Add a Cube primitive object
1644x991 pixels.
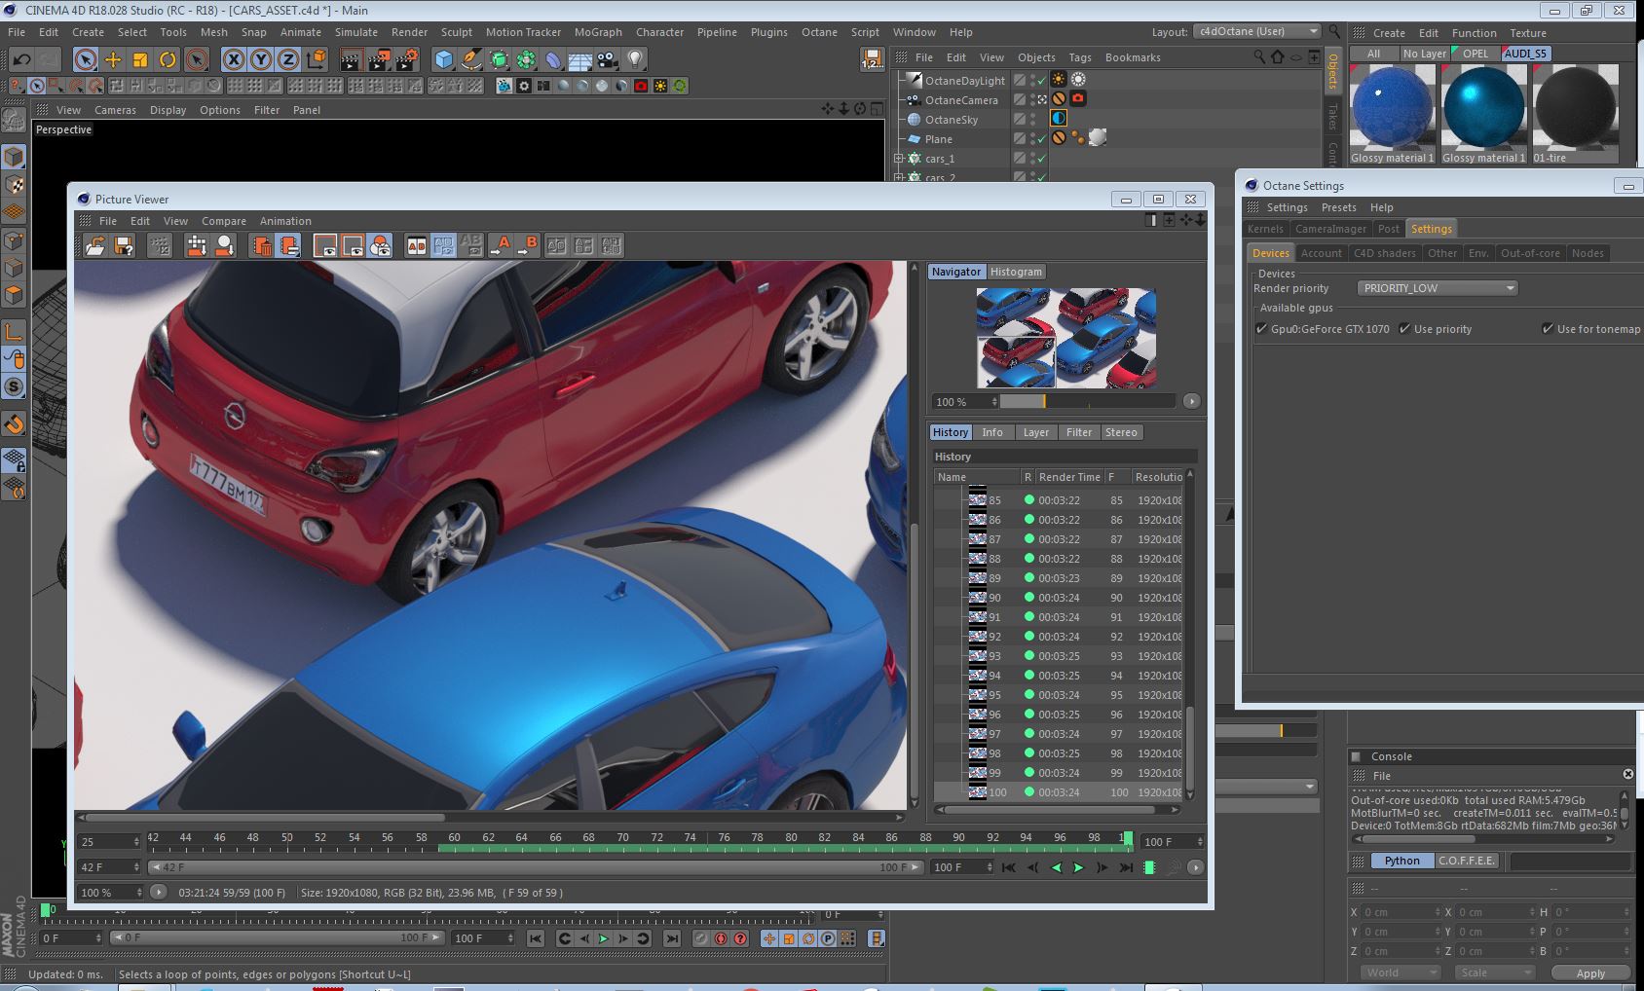coord(444,60)
